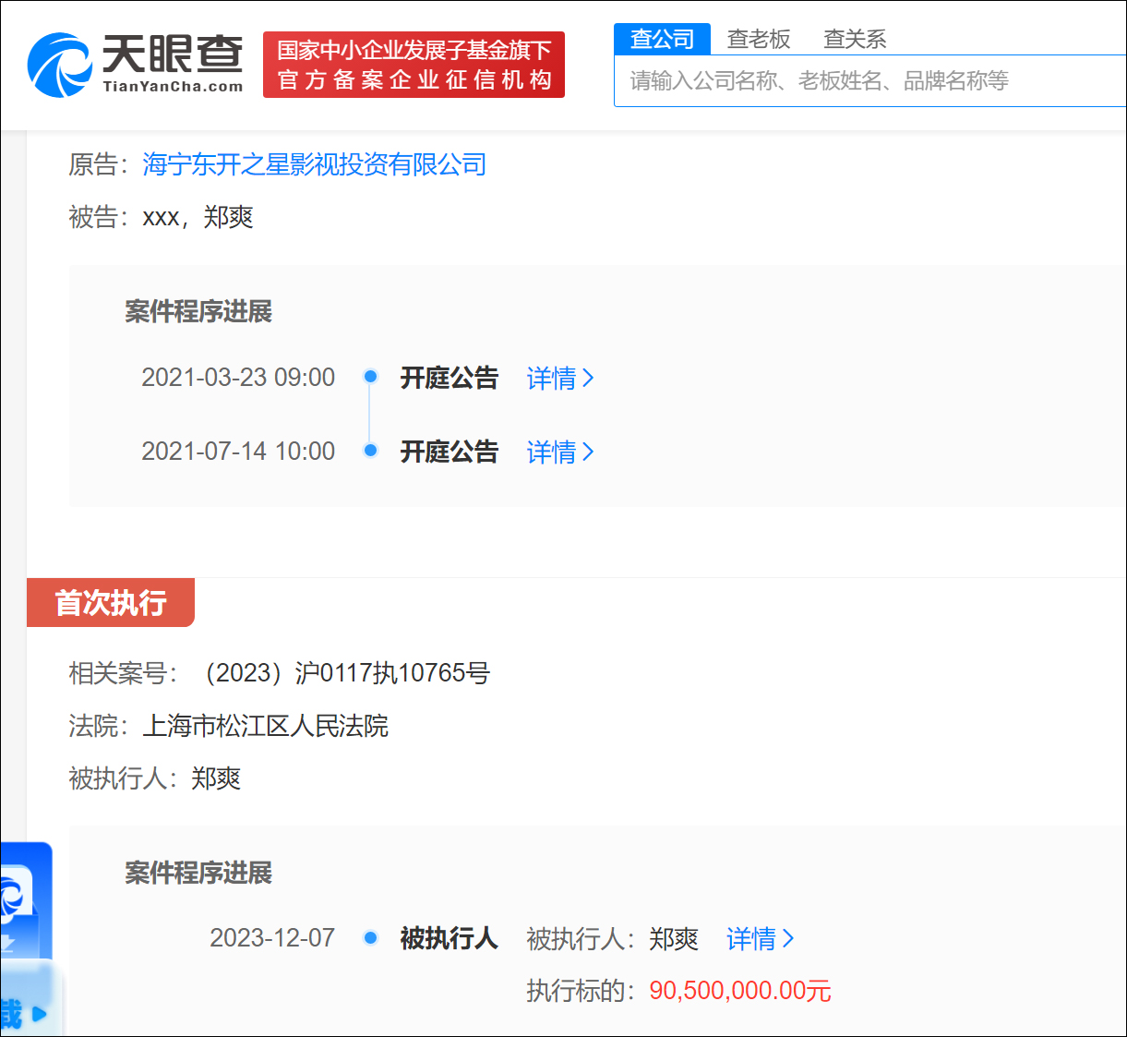Click court name 上海市松江区人民法院
The height and width of the screenshot is (1037, 1127).
[265, 726]
